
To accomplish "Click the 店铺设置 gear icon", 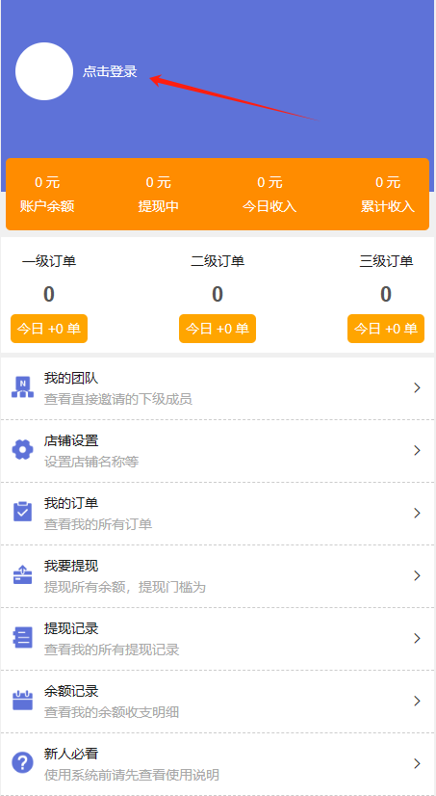I will click(22, 450).
